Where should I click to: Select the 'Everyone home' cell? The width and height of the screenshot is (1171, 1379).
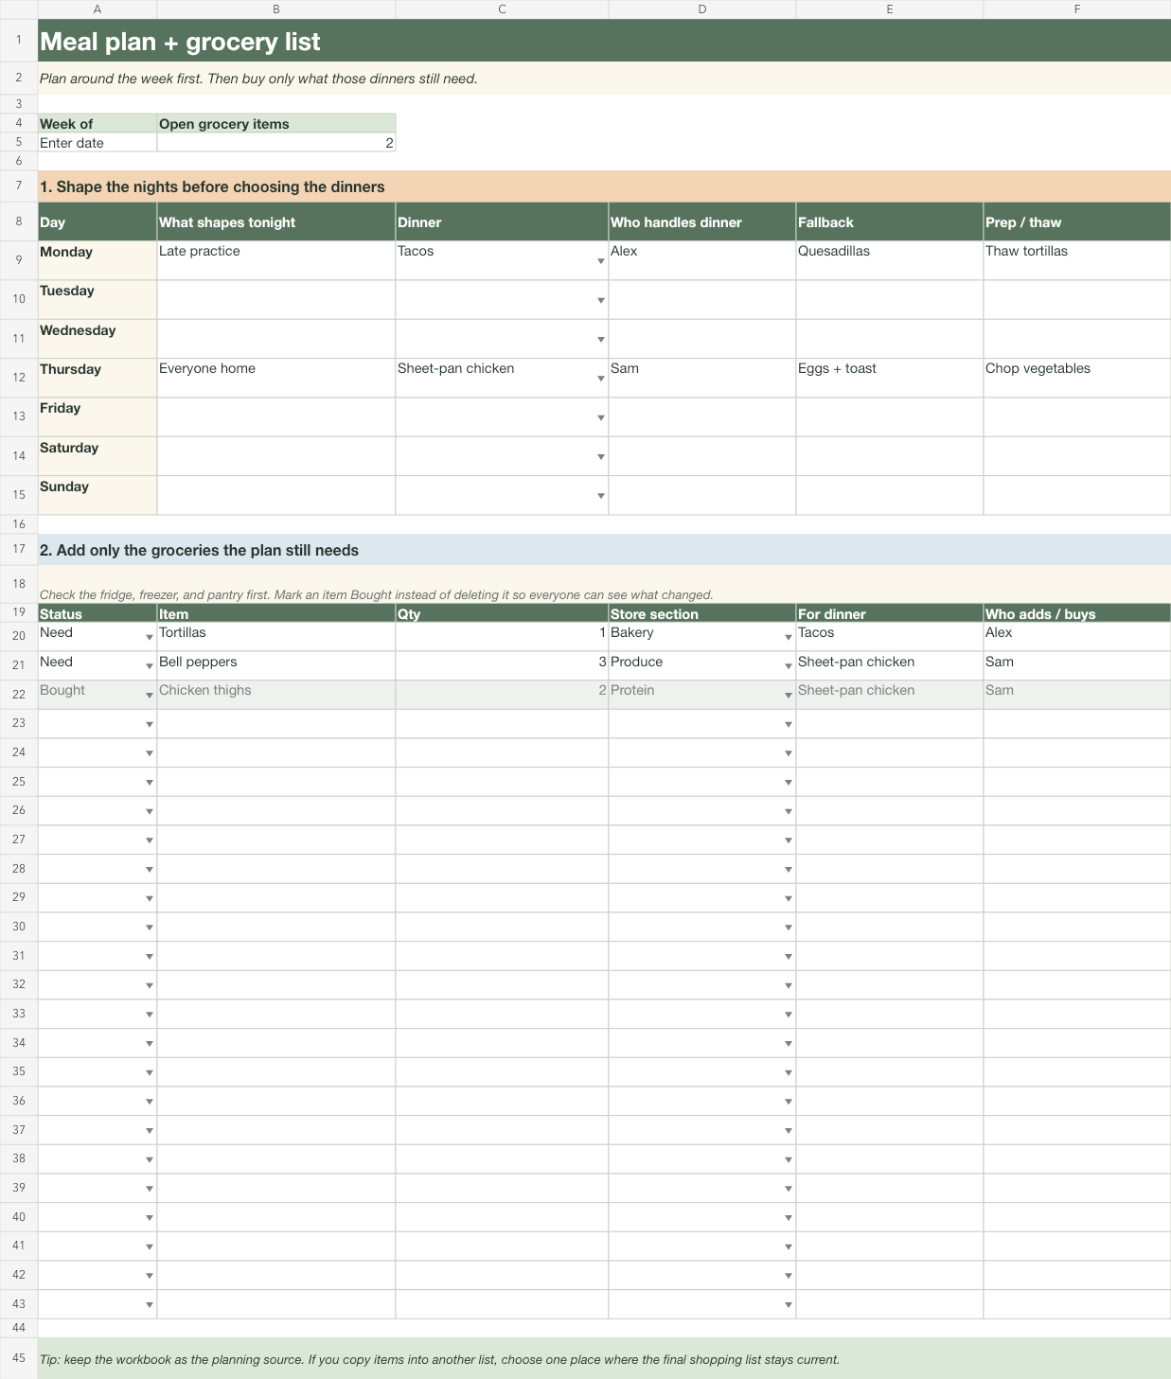(276, 378)
